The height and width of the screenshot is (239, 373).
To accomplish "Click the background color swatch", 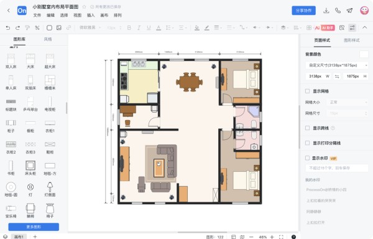I will [x=364, y=54].
